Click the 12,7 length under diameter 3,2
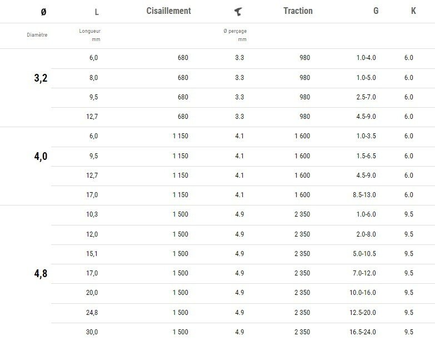The width and height of the screenshot is (435, 351). coord(92,117)
